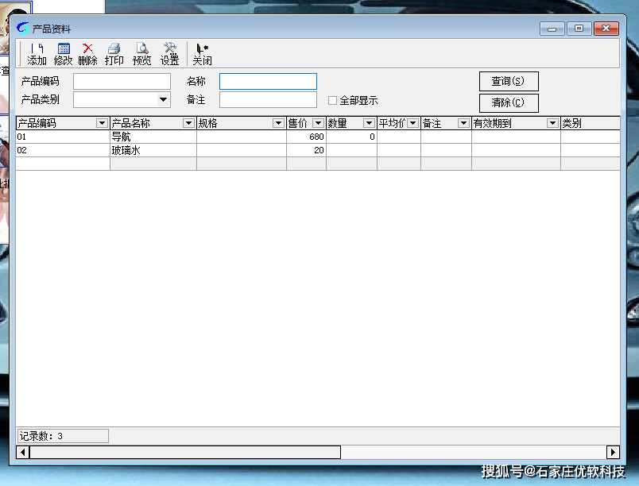Click the 产品编码 input field
This screenshot has width=639, height=486.
click(122, 82)
